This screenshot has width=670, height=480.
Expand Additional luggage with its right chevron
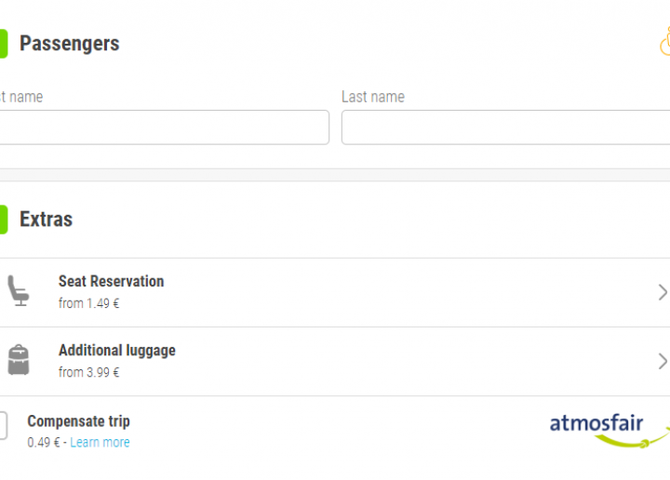[x=663, y=361]
